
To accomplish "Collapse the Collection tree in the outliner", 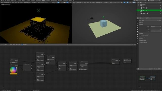I will tap(139, 6).
